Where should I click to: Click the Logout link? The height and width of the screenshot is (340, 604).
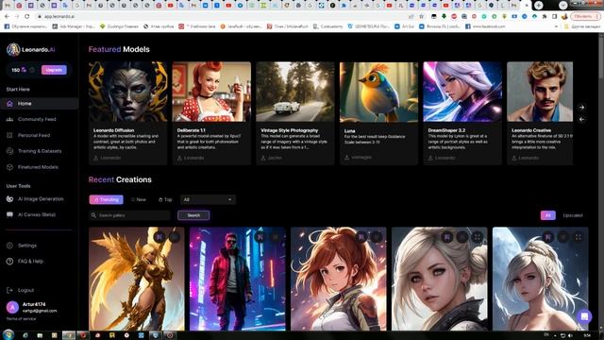25,290
